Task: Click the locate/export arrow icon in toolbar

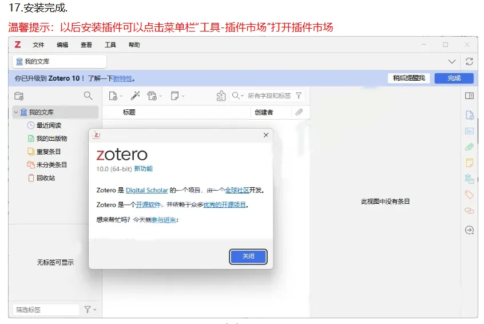Action: point(221,96)
